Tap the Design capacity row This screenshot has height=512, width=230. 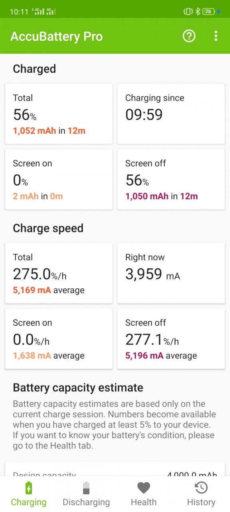(115, 474)
